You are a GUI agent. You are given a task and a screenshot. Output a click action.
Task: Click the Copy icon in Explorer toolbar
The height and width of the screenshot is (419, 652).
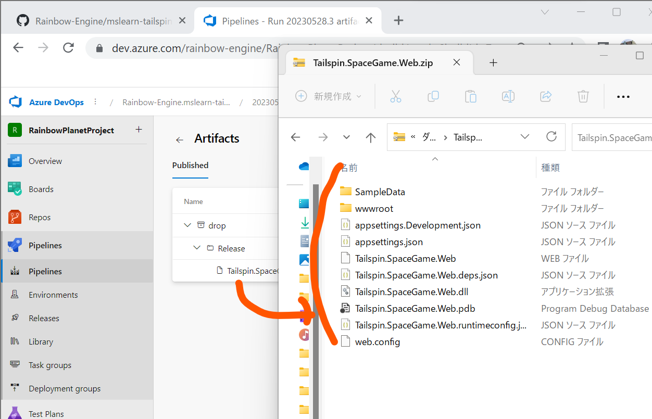pos(433,96)
